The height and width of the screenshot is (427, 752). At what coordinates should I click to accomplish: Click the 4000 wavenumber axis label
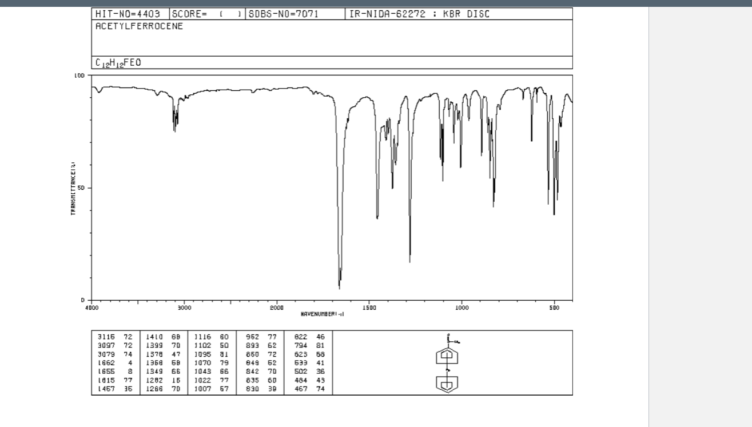point(92,308)
